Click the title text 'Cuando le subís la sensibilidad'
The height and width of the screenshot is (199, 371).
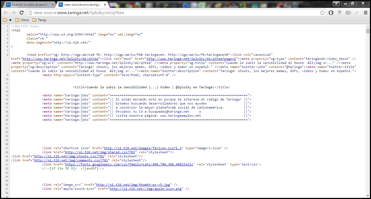click(x=116, y=87)
